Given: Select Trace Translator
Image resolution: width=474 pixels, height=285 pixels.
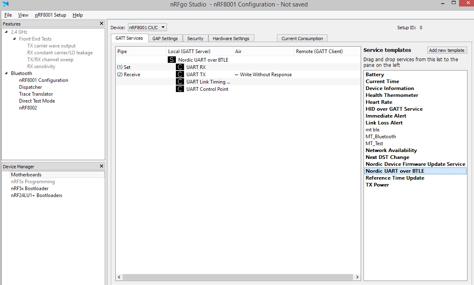Looking at the screenshot, I should [36, 94].
